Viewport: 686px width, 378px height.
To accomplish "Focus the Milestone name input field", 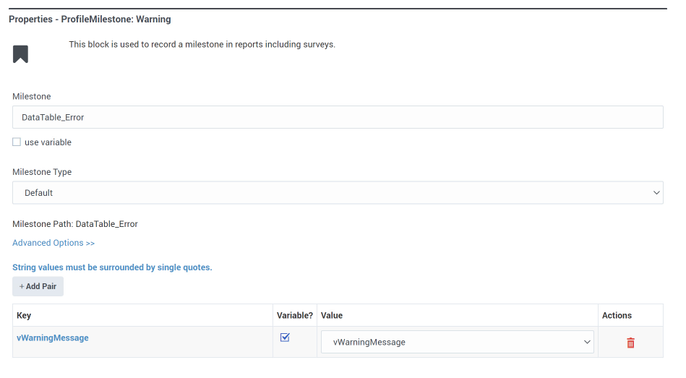I will 338,117.
